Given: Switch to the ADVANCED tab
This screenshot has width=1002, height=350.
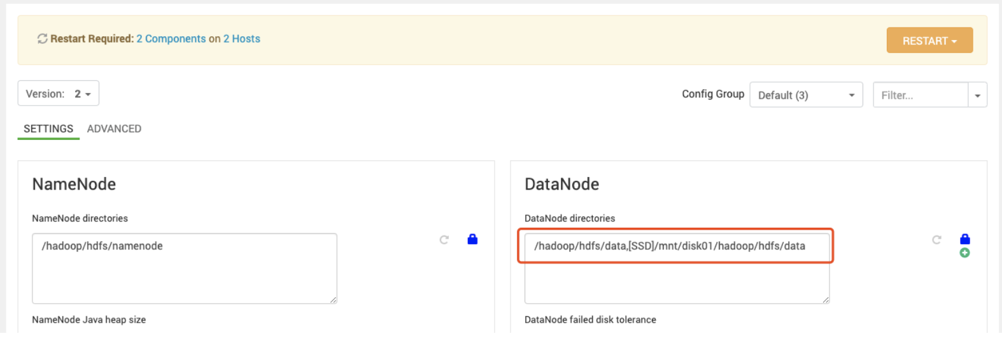Looking at the screenshot, I should 114,129.
